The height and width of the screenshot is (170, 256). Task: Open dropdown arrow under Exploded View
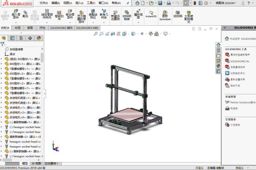(138, 22)
